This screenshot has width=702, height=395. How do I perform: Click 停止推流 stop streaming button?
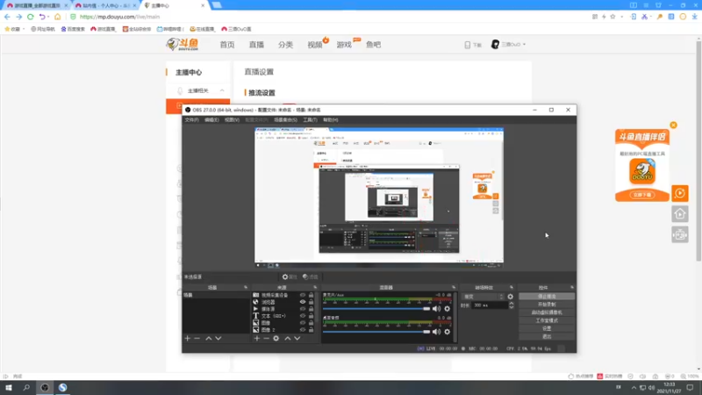547,297
